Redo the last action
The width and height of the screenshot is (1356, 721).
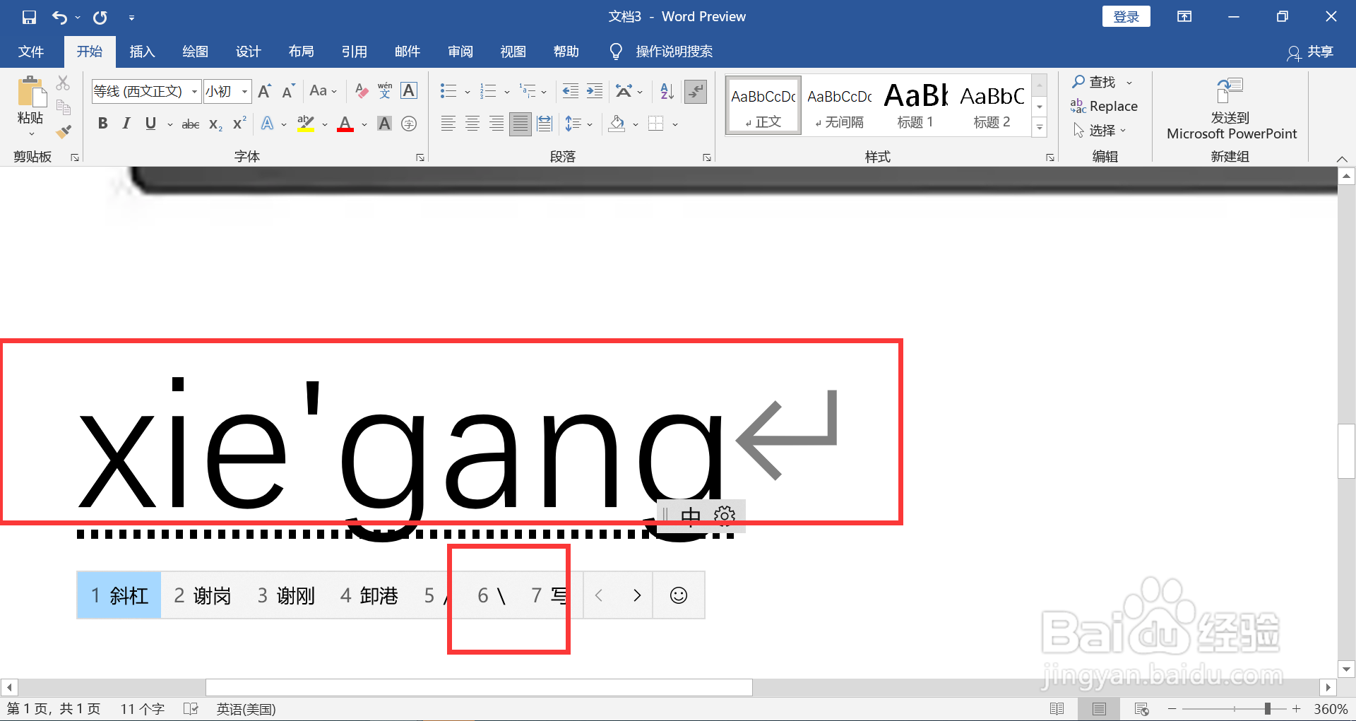click(100, 17)
